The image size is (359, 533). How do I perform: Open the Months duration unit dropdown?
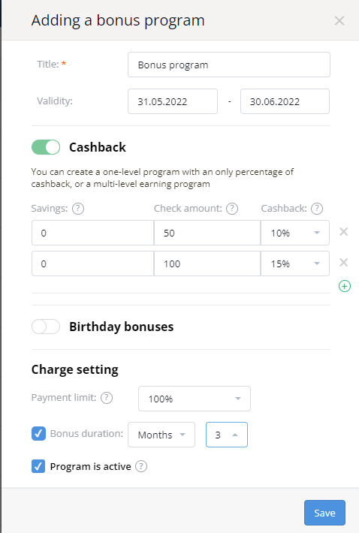click(161, 435)
